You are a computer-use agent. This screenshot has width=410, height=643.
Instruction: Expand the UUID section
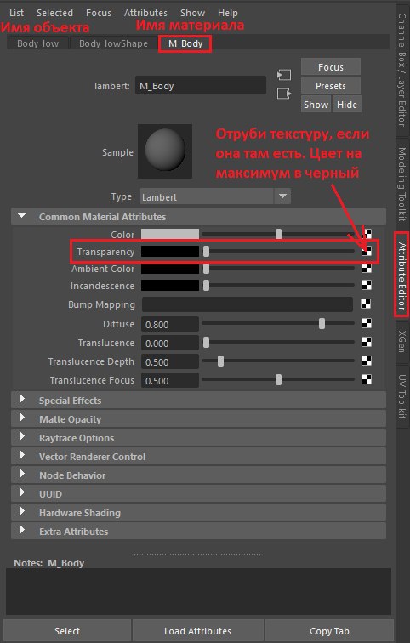(x=22, y=493)
